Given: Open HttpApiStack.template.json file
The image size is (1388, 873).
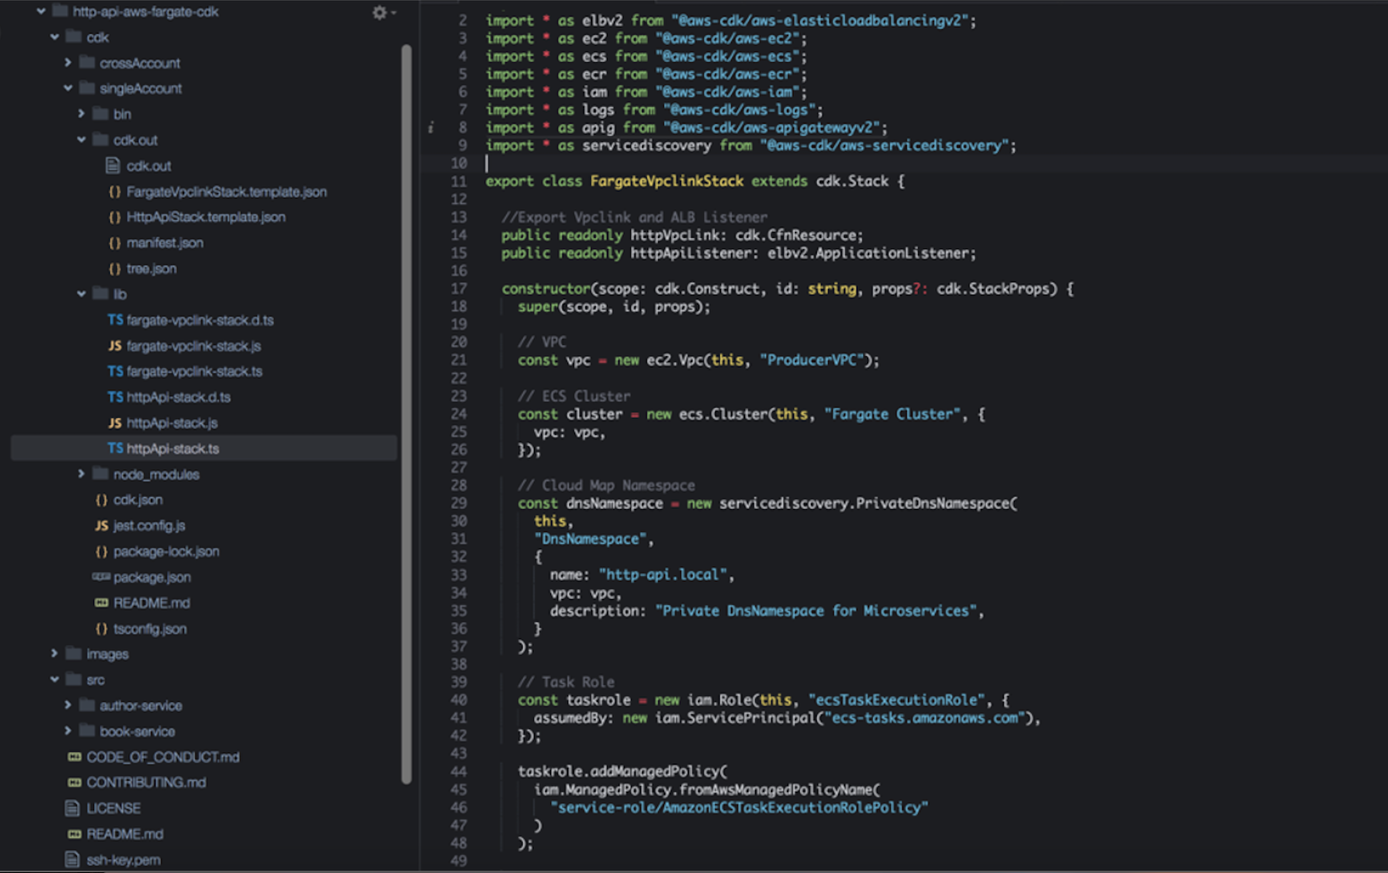Looking at the screenshot, I should tap(206, 217).
